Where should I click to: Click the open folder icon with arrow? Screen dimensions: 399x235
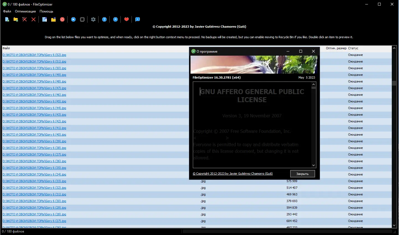click(x=53, y=19)
